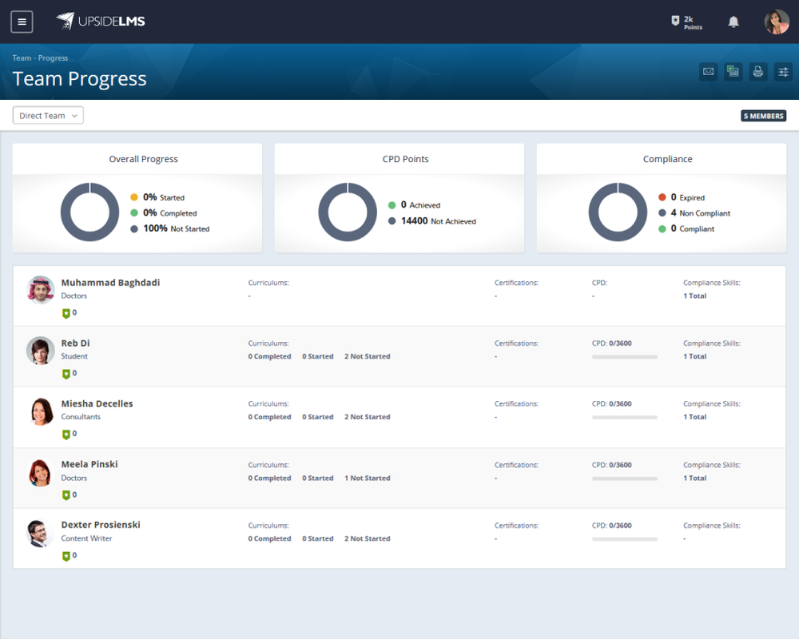799x639 pixels.
Task: Open the hamburger navigation menu
Action: (x=22, y=22)
